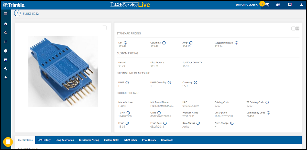307x150 pixels.
Task: Open the book catalog icon in header
Action: 278,5
